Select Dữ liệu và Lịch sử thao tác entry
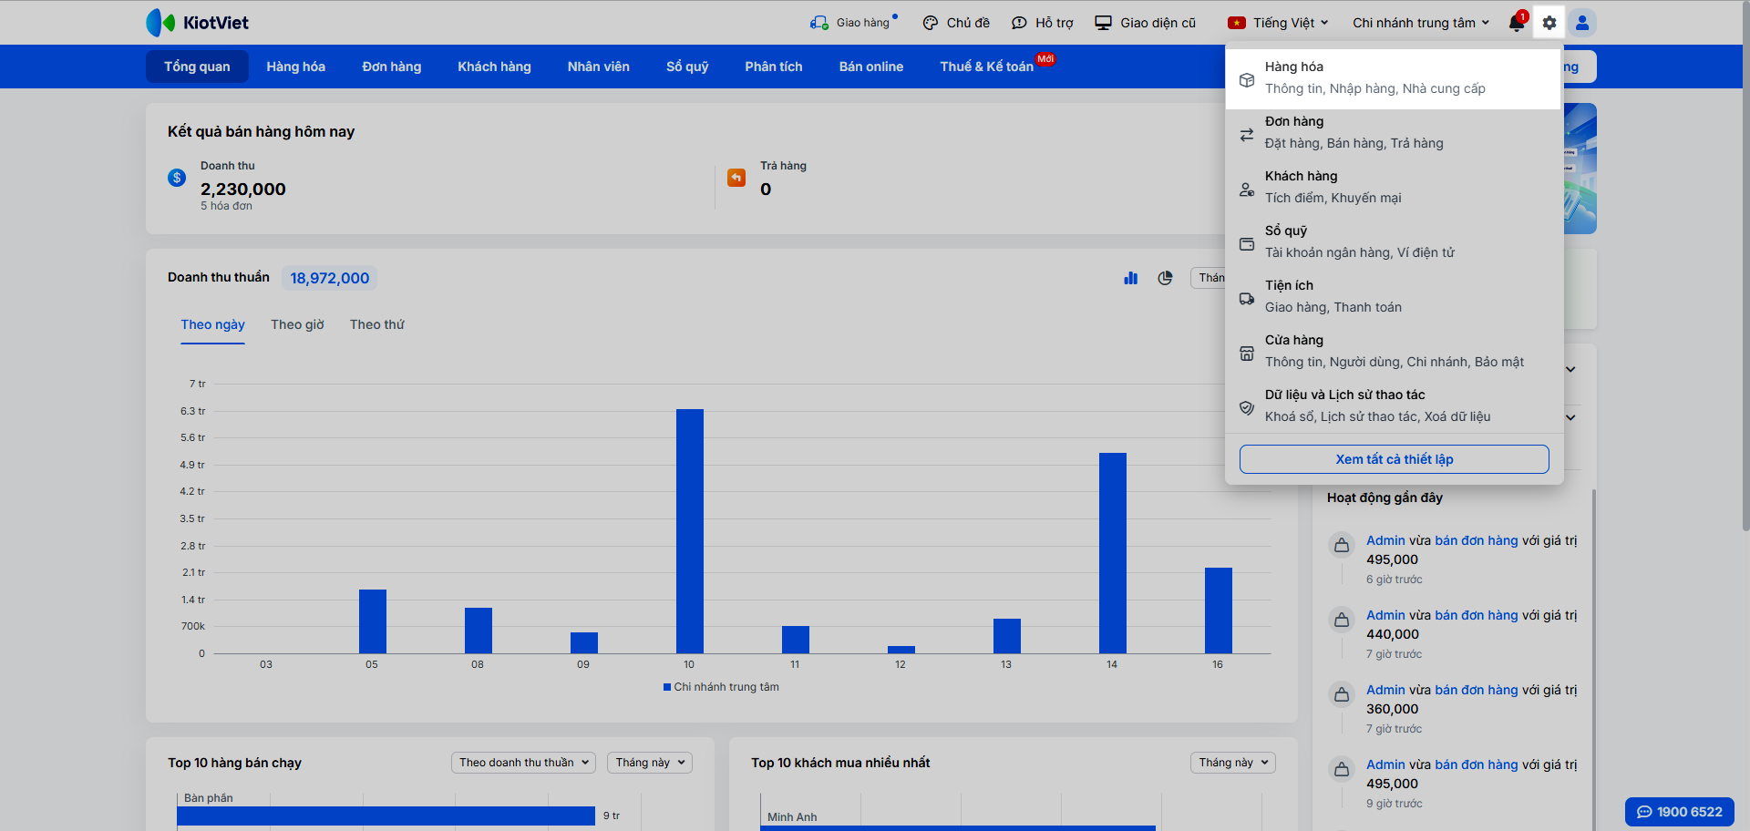 [x=1395, y=406]
